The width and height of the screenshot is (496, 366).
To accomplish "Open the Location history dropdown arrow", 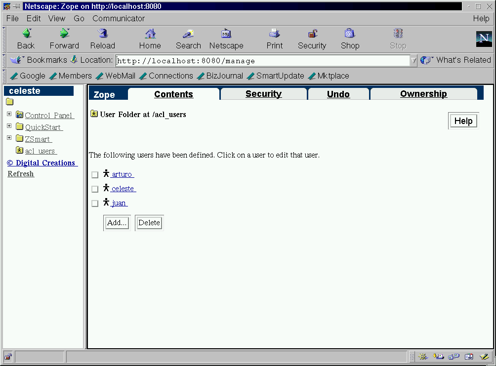I will pyautogui.click(x=413, y=60).
